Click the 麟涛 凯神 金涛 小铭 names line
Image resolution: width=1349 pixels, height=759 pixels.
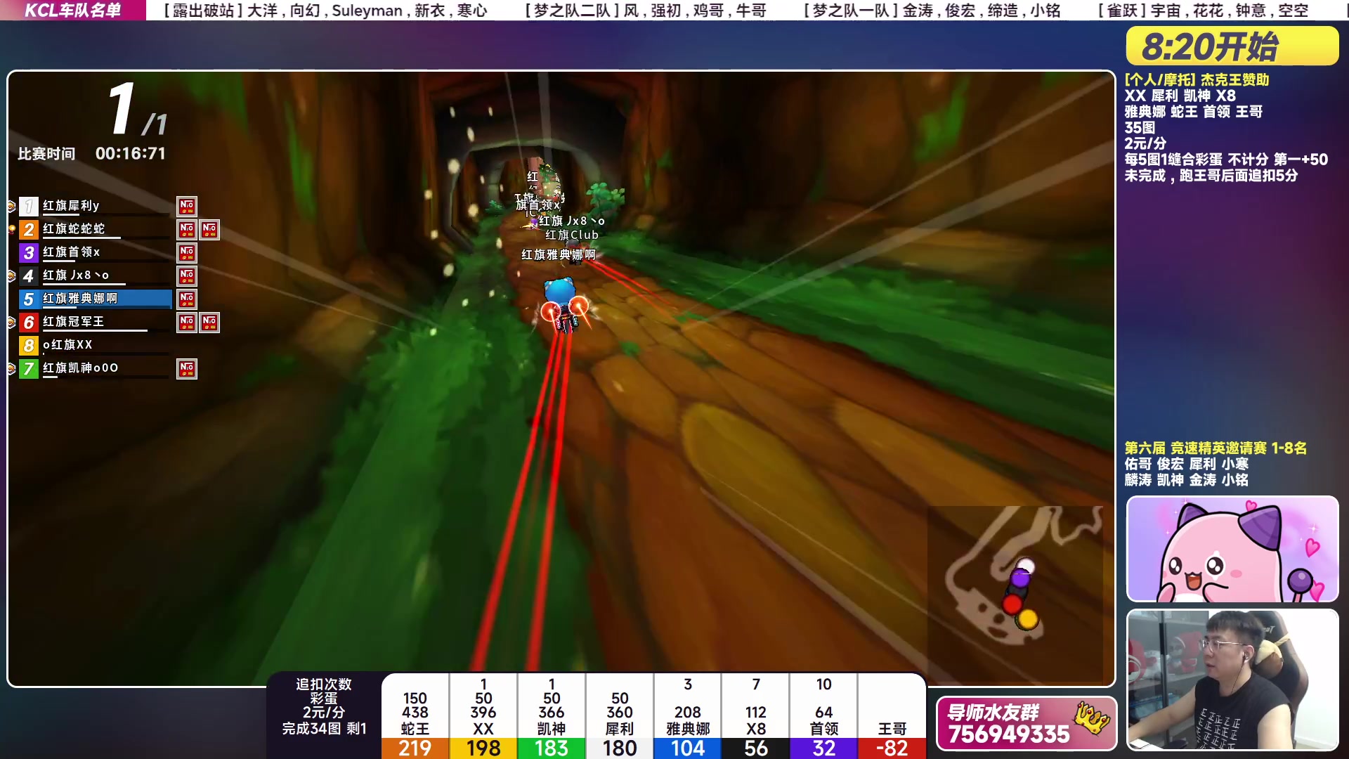point(1187,480)
